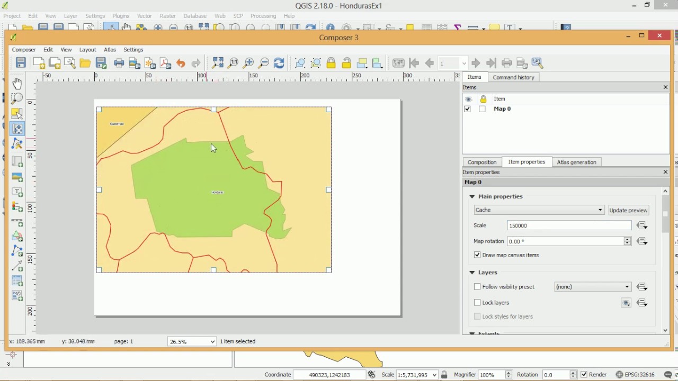The width and height of the screenshot is (678, 381).
Task: Click the Zoom to 100% icon
Action: pyautogui.click(x=233, y=63)
